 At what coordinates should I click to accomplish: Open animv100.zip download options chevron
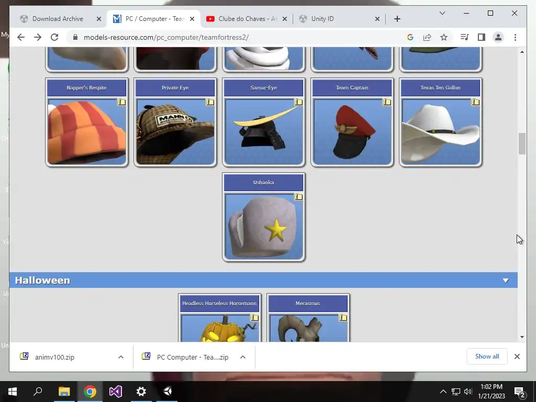pyautogui.click(x=121, y=357)
